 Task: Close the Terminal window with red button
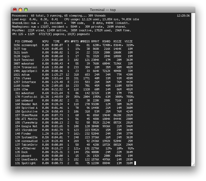click(15, 10)
